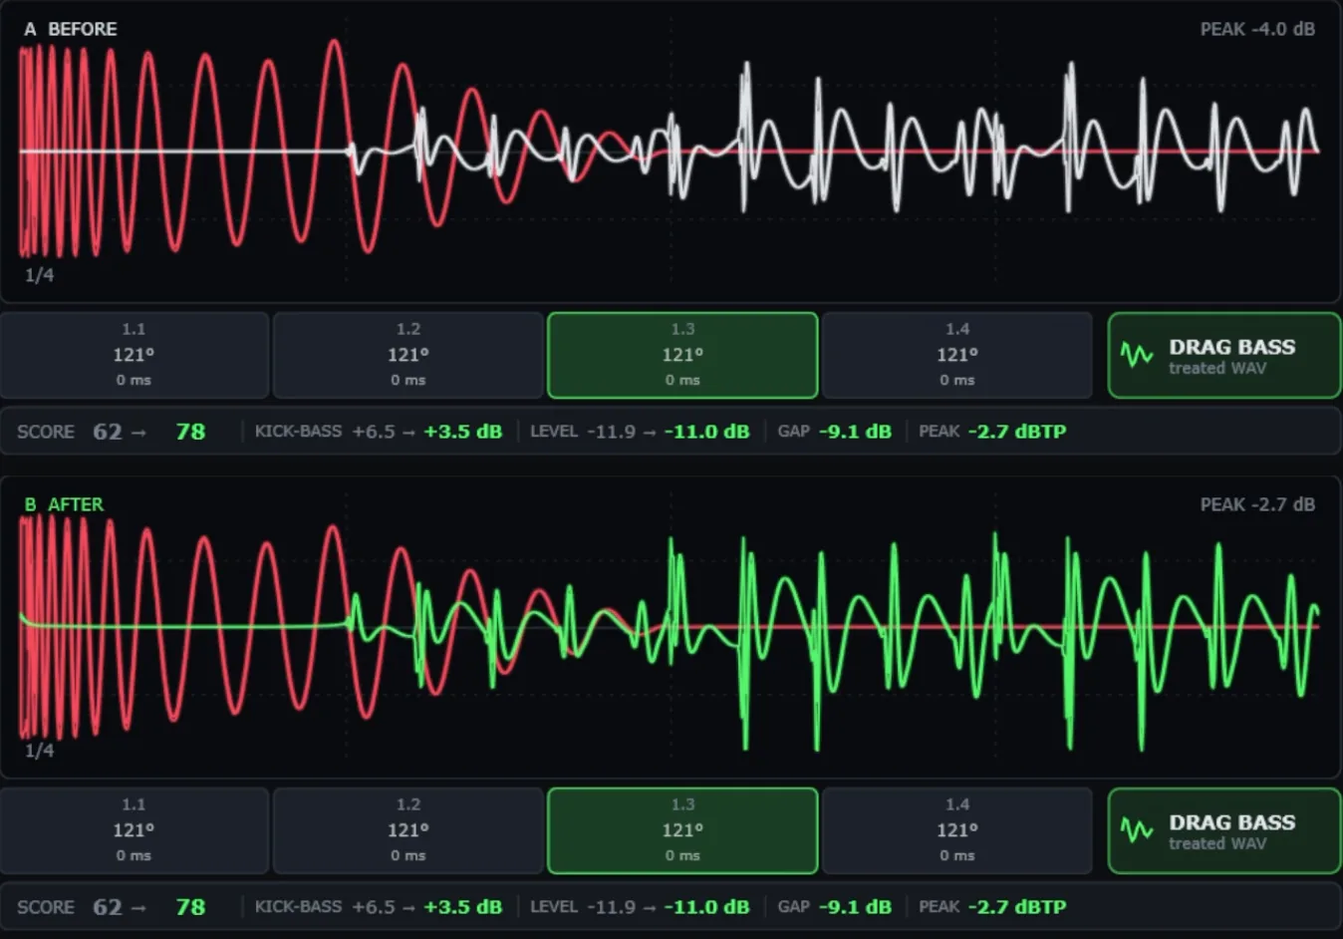Click the "1/4" label in the After waveform
This screenshot has height=939, width=1343.
tap(39, 751)
